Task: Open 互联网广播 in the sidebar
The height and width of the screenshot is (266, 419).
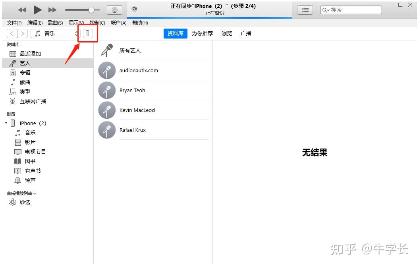Action: click(33, 101)
